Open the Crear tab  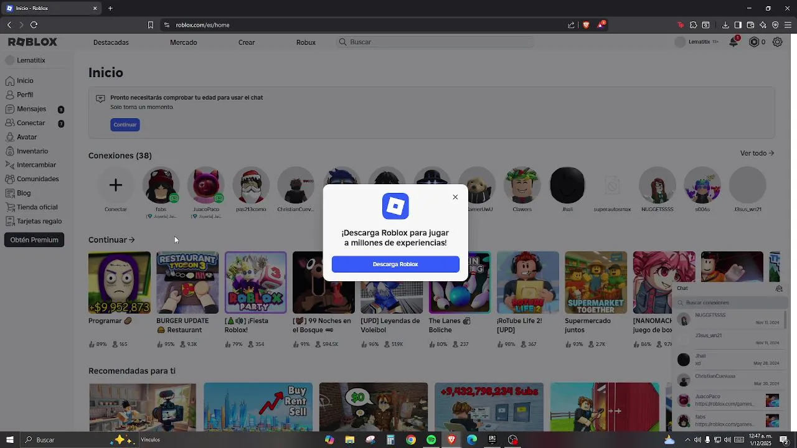click(x=247, y=42)
